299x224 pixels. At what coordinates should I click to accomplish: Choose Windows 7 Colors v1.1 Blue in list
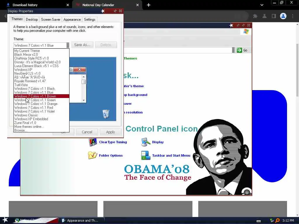(x=41, y=92)
